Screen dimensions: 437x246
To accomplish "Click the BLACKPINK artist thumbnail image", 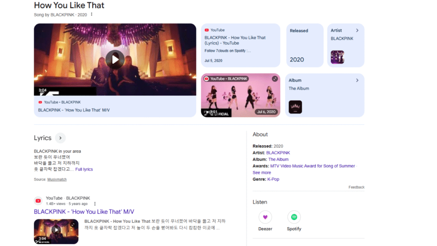I will point(337,57).
